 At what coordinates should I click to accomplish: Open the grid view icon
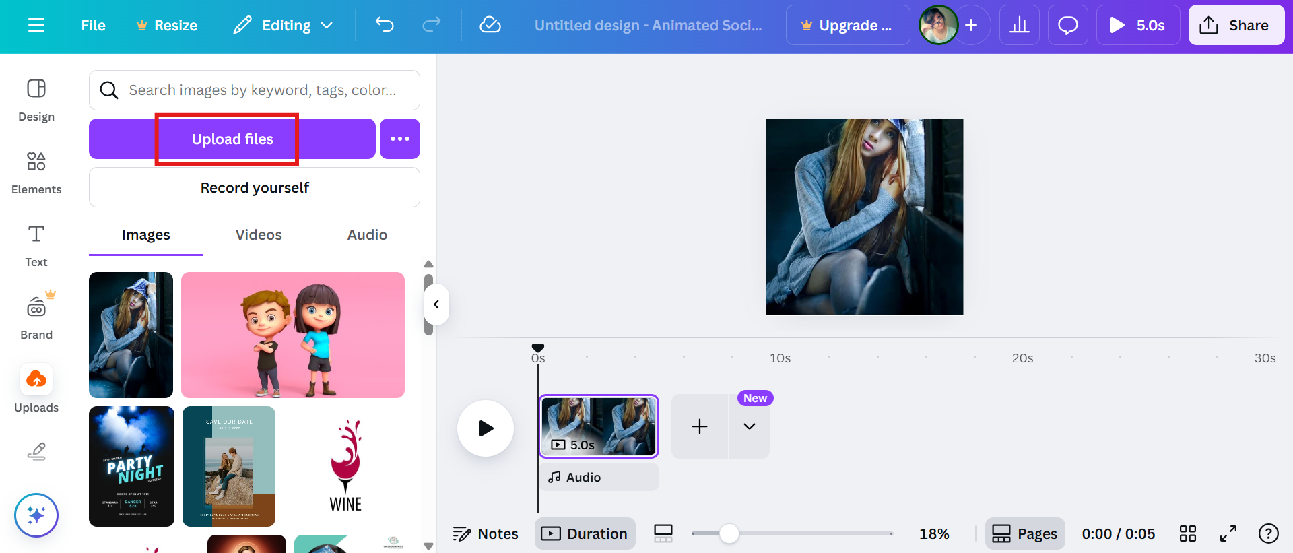pyautogui.click(x=1188, y=534)
